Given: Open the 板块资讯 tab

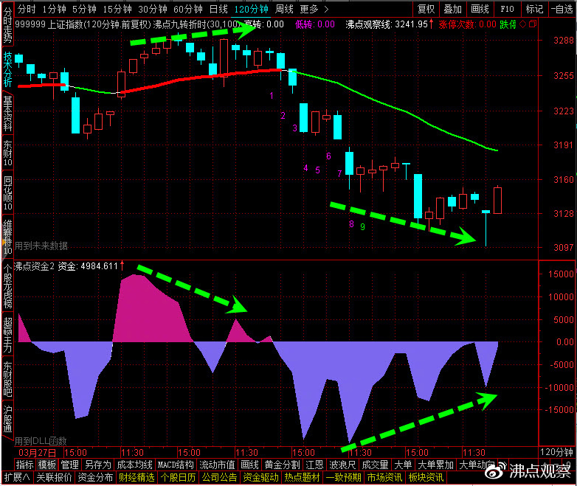Looking at the screenshot, I should tap(426, 478).
